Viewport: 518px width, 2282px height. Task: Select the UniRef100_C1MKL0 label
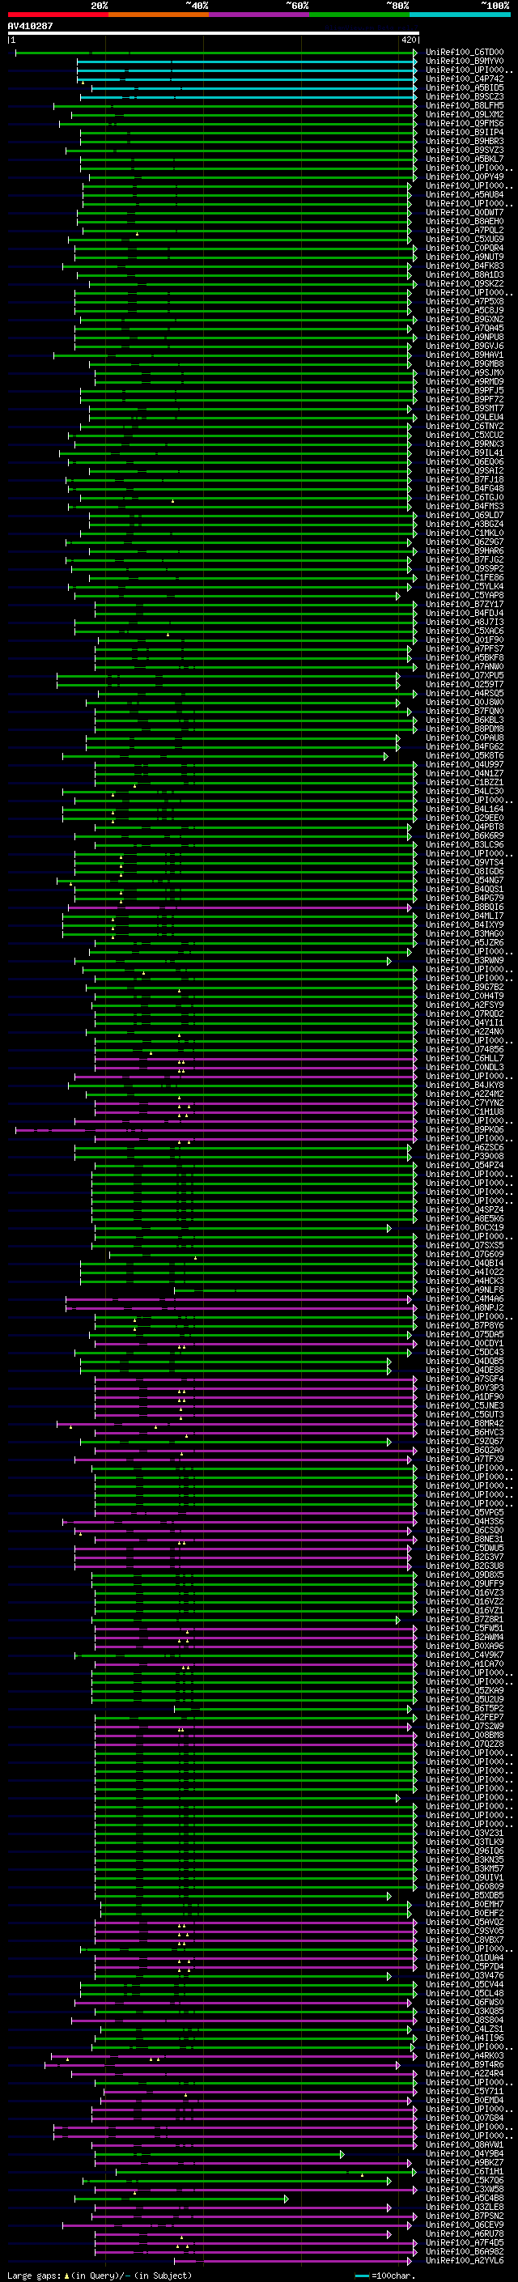click(x=465, y=533)
